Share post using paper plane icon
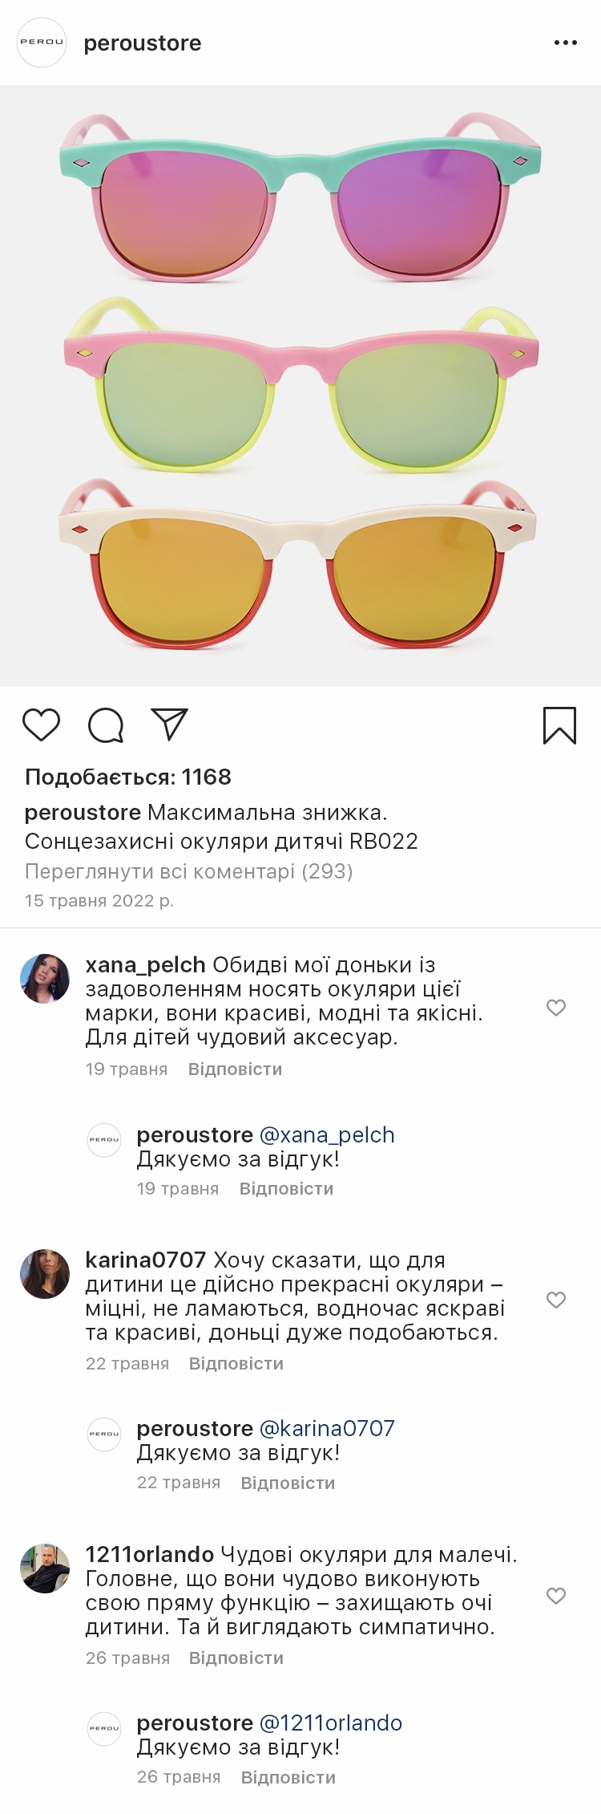The width and height of the screenshot is (601, 1814). [169, 724]
